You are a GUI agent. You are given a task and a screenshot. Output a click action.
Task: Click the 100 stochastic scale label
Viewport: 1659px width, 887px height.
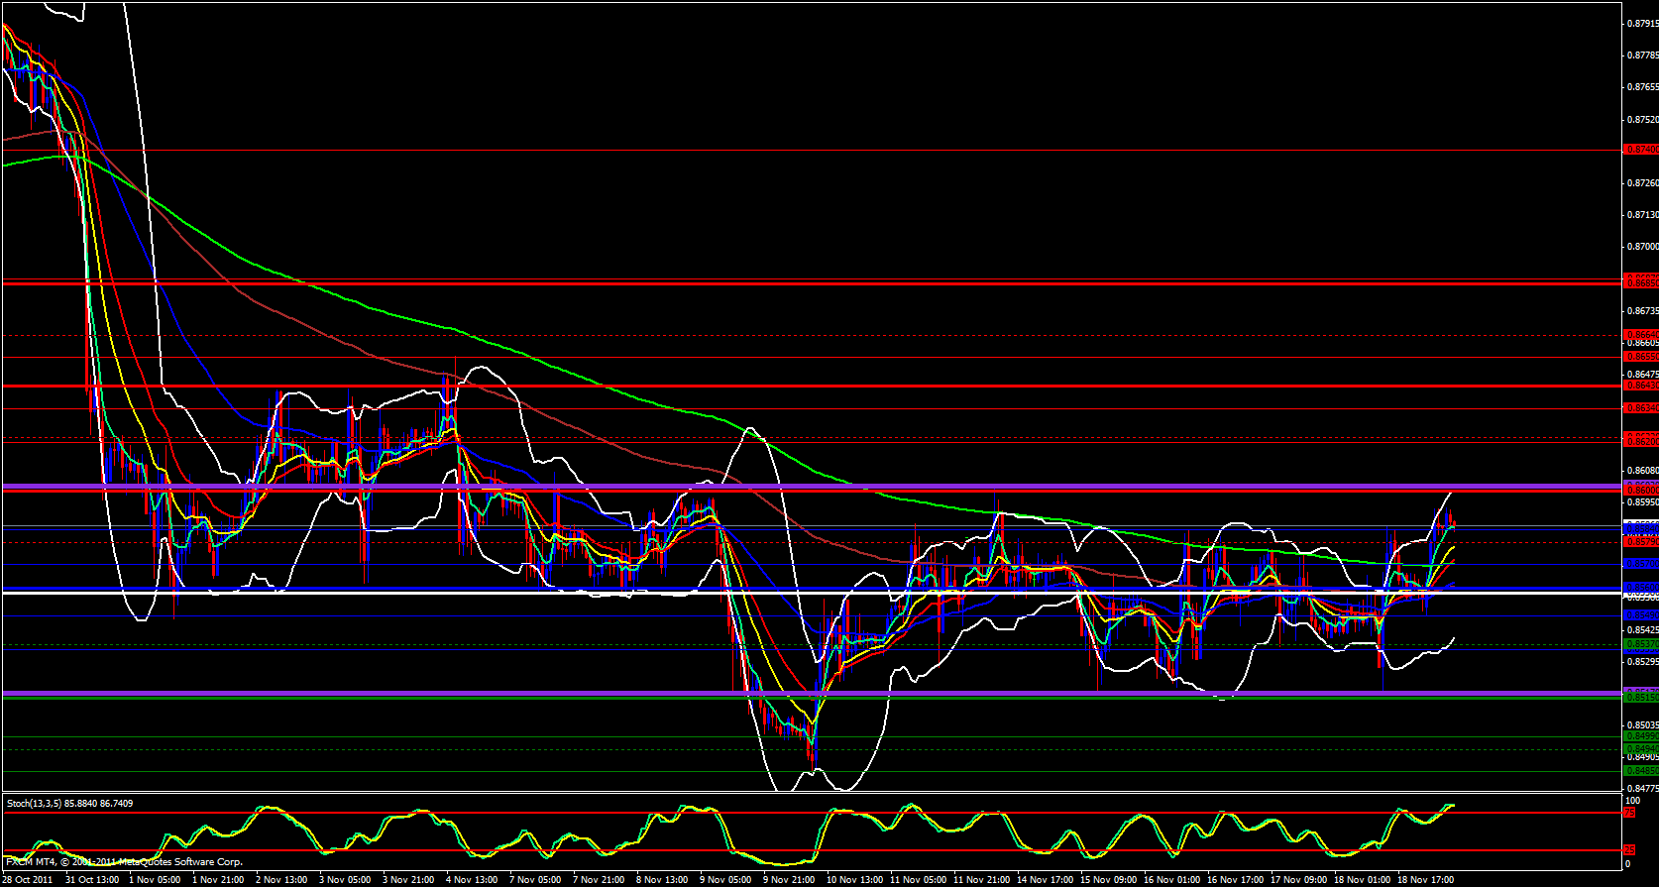[1632, 800]
